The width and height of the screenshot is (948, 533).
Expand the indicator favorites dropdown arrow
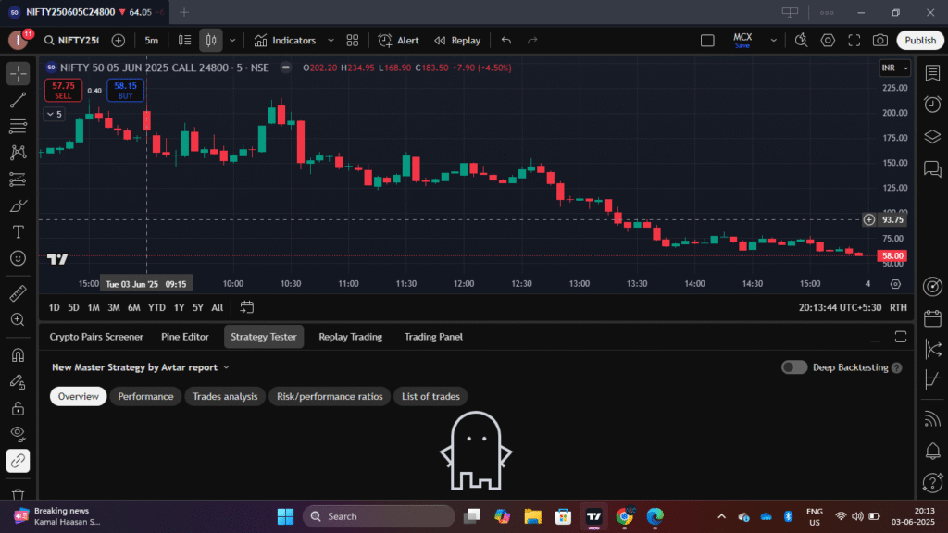[331, 41]
